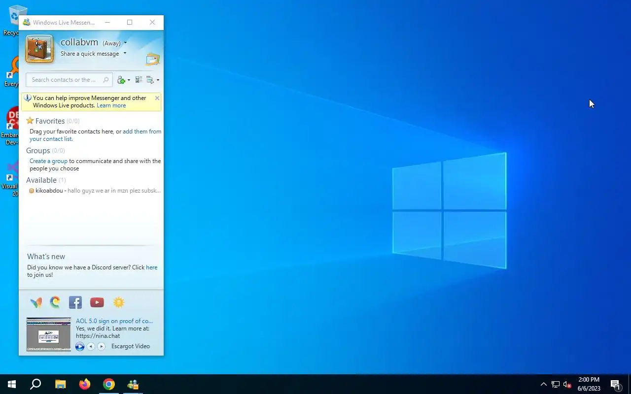Image resolution: width=631 pixels, height=394 pixels.
Task: Collapse the Favorites section
Action: [50, 121]
